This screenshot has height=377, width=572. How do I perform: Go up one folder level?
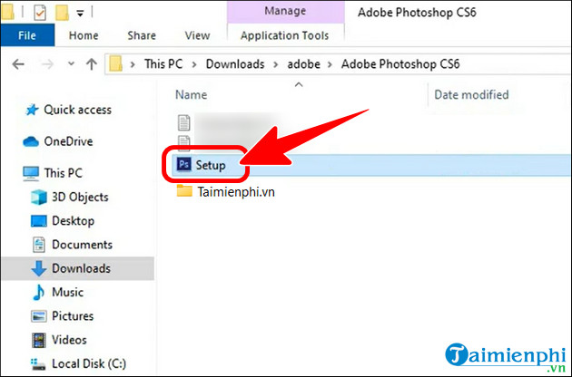tap(91, 64)
